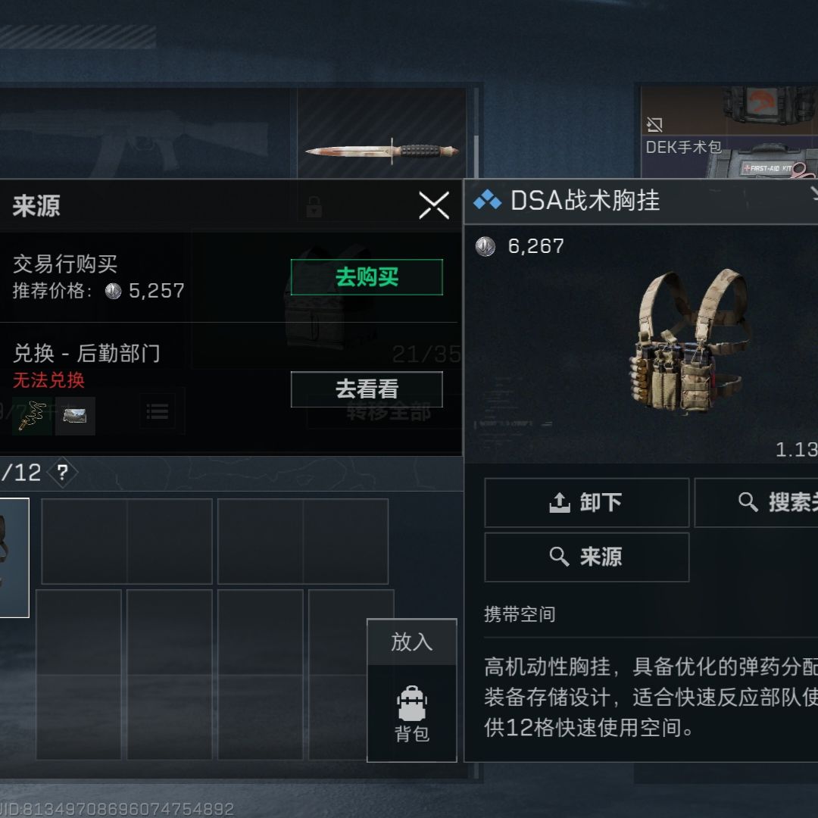Click the coin icon beside 5,257
This screenshot has width=818, height=818.
pos(113,291)
